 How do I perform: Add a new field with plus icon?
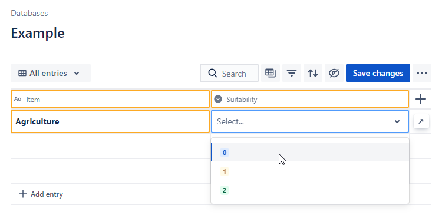click(421, 99)
